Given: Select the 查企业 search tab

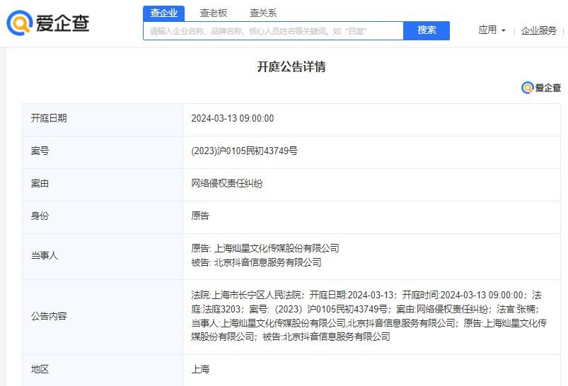Looking at the screenshot, I should click(x=163, y=13).
